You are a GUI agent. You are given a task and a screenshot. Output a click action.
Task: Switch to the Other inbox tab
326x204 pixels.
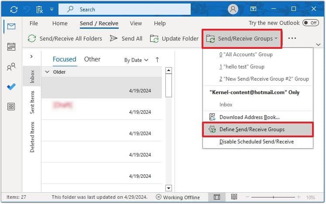92,59
